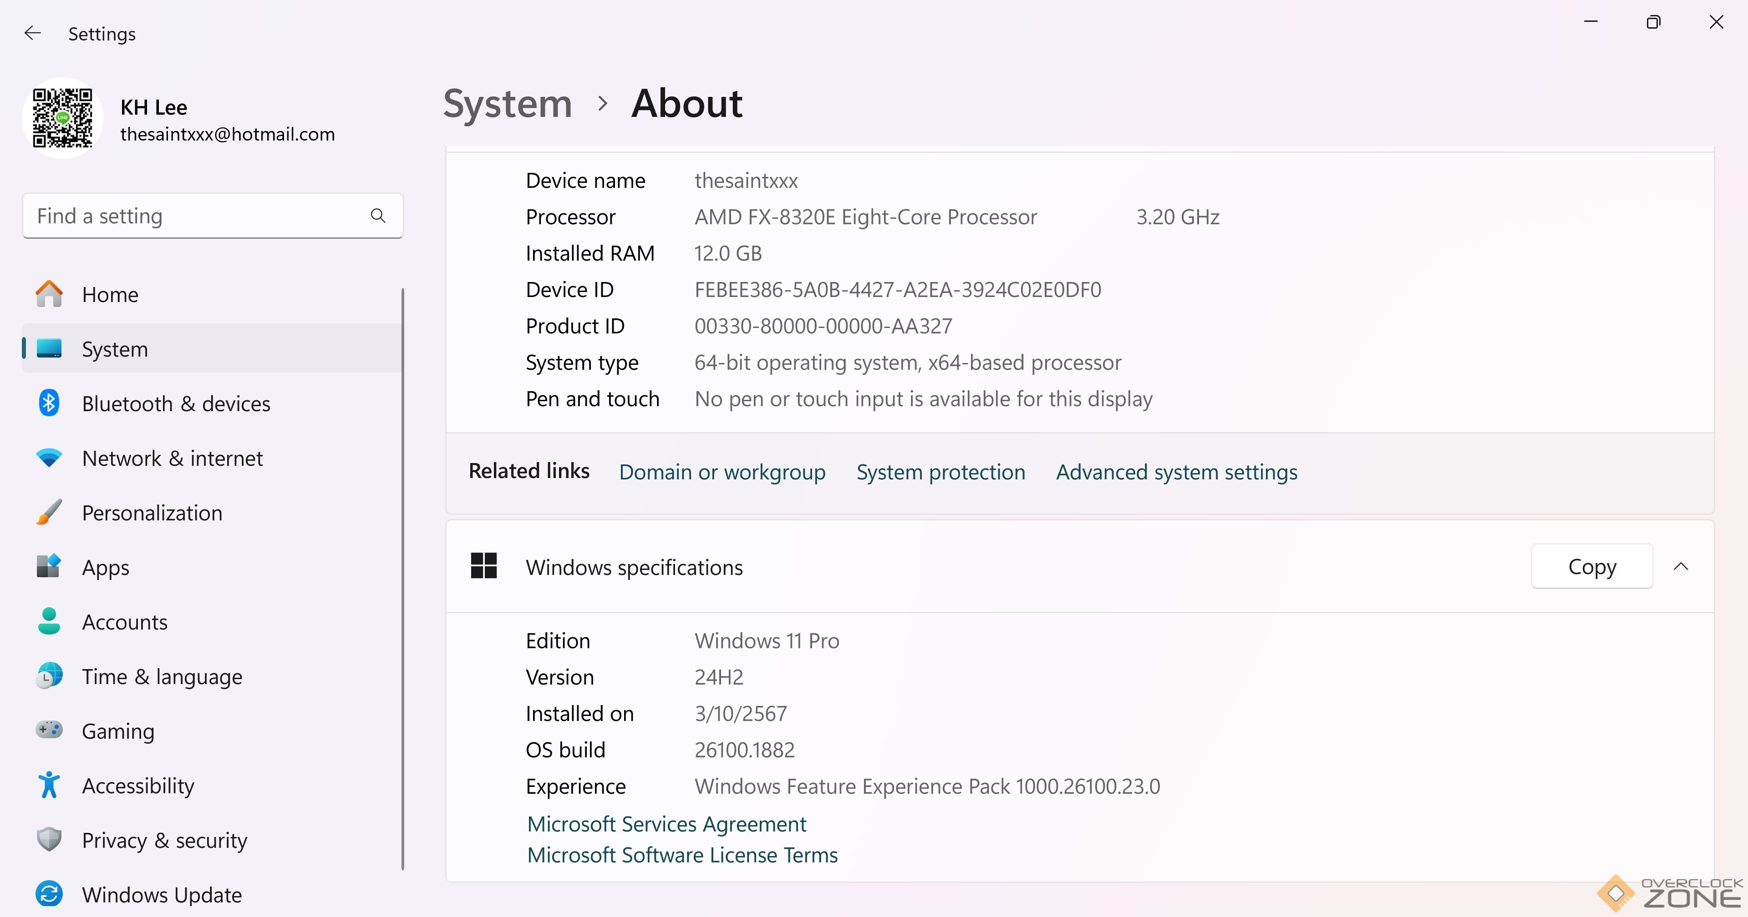The image size is (1748, 917).
Task: Click the Accounts person icon
Action: [x=49, y=621]
